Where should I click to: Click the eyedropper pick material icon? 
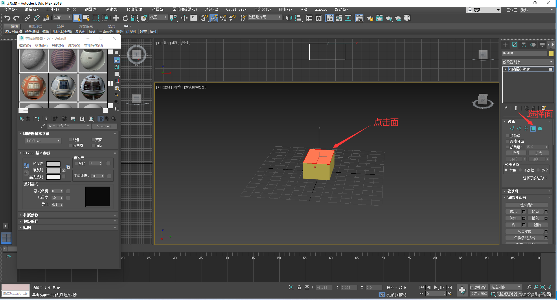(x=43, y=126)
